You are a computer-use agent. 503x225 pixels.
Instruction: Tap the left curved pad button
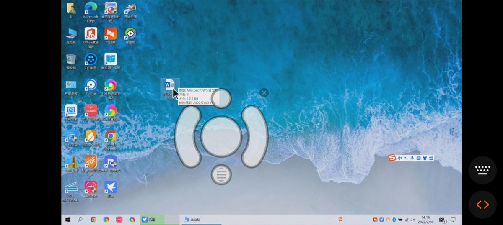tap(188, 137)
